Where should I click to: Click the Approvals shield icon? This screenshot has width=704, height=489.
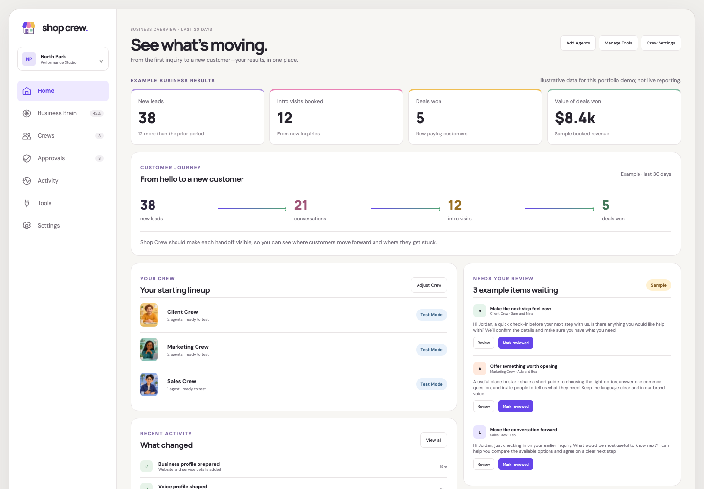pyautogui.click(x=27, y=158)
